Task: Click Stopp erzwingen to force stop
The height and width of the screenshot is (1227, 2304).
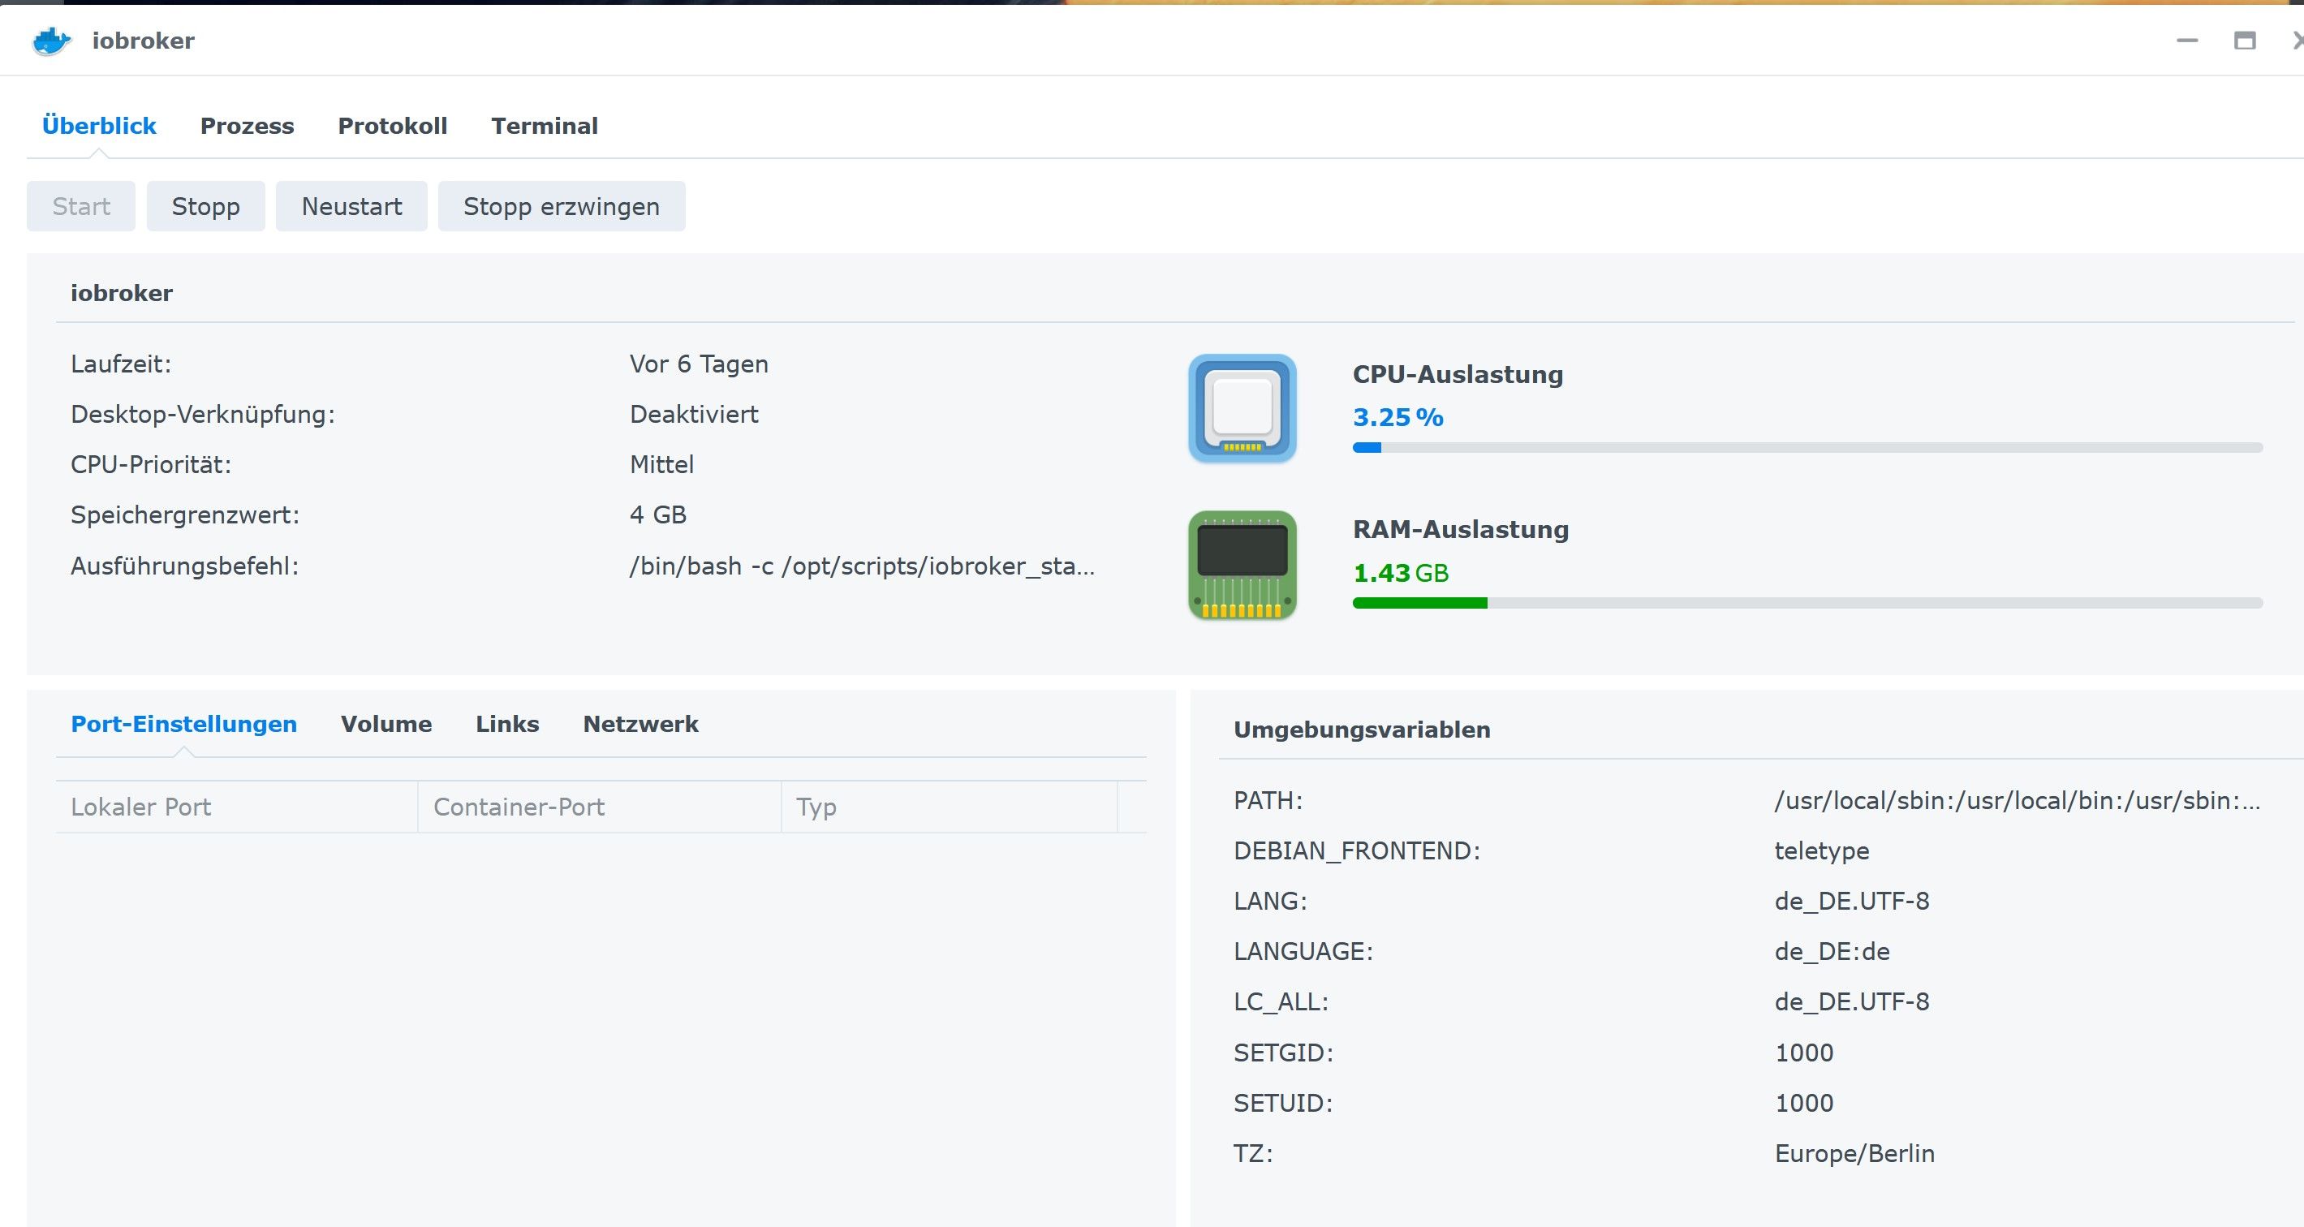Action: click(x=561, y=207)
